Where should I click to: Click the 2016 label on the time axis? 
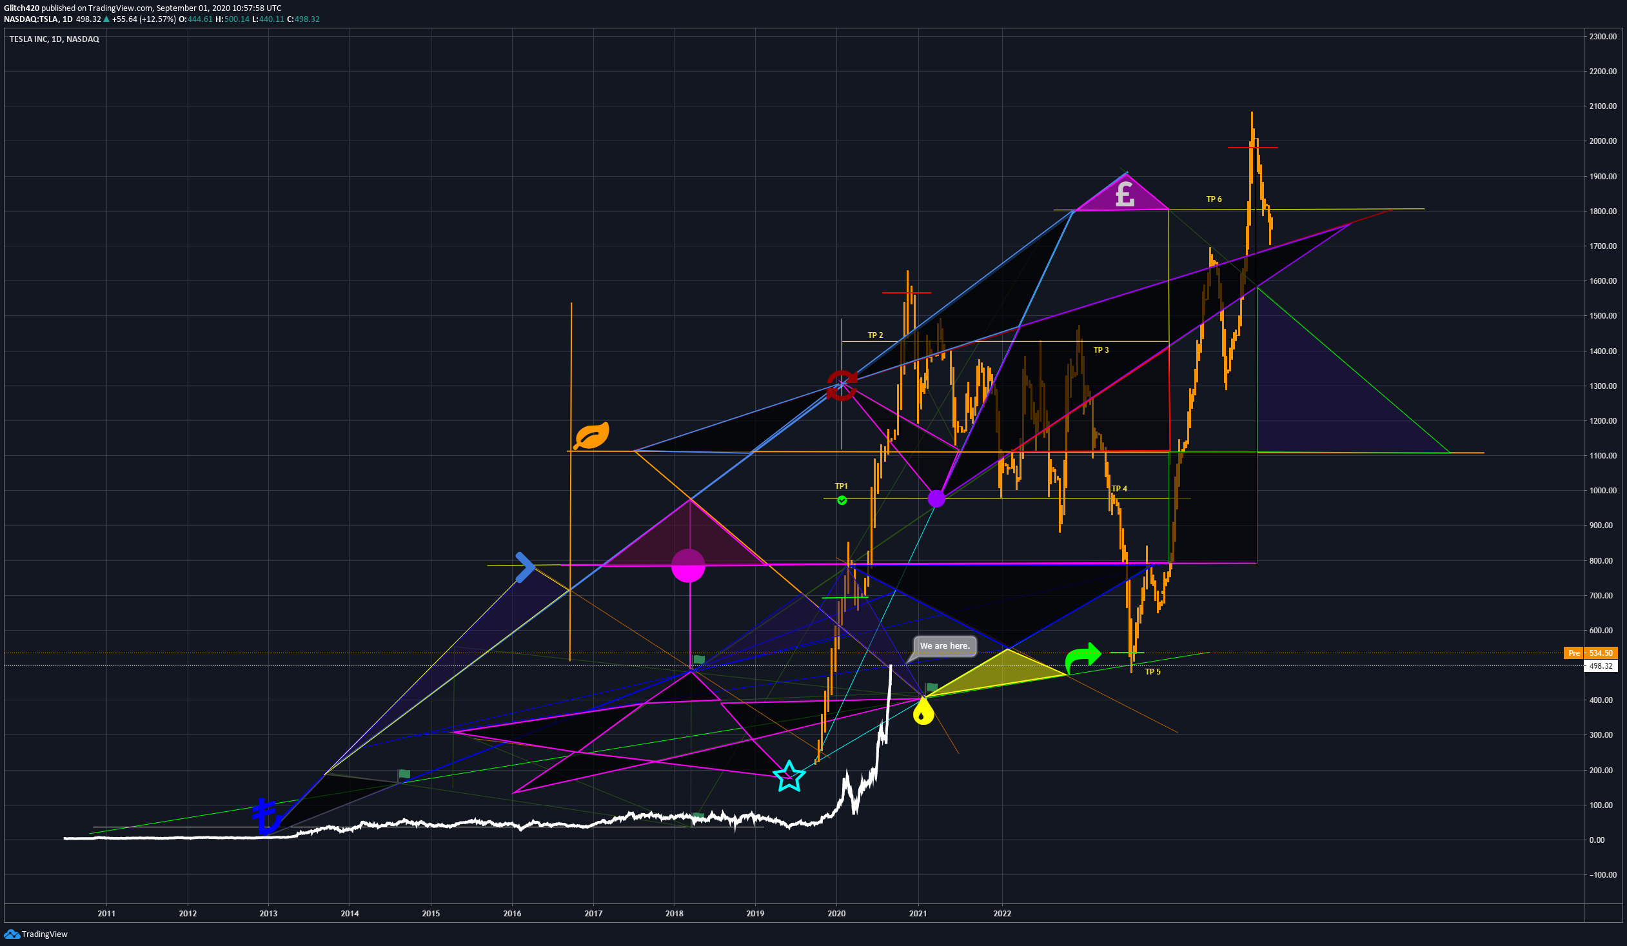[512, 914]
